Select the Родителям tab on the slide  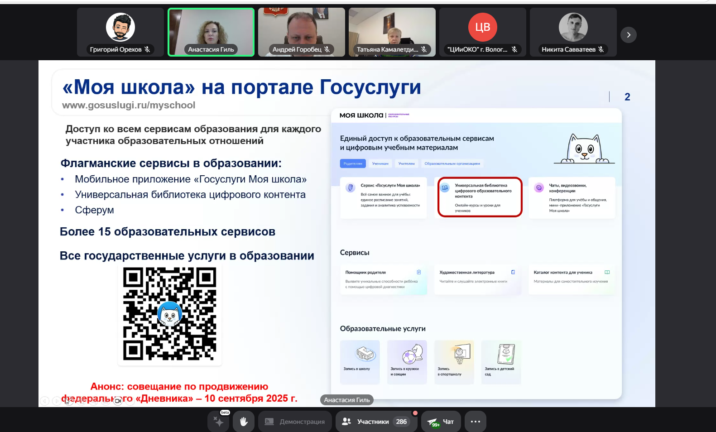click(353, 163)
